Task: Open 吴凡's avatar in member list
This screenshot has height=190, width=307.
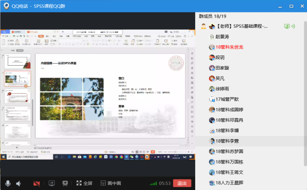Action: pos(212,78)
